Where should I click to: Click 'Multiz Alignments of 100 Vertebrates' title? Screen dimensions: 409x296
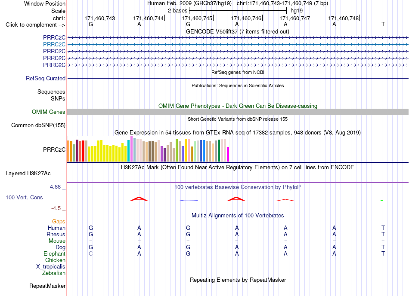click(x=238, y=216)
